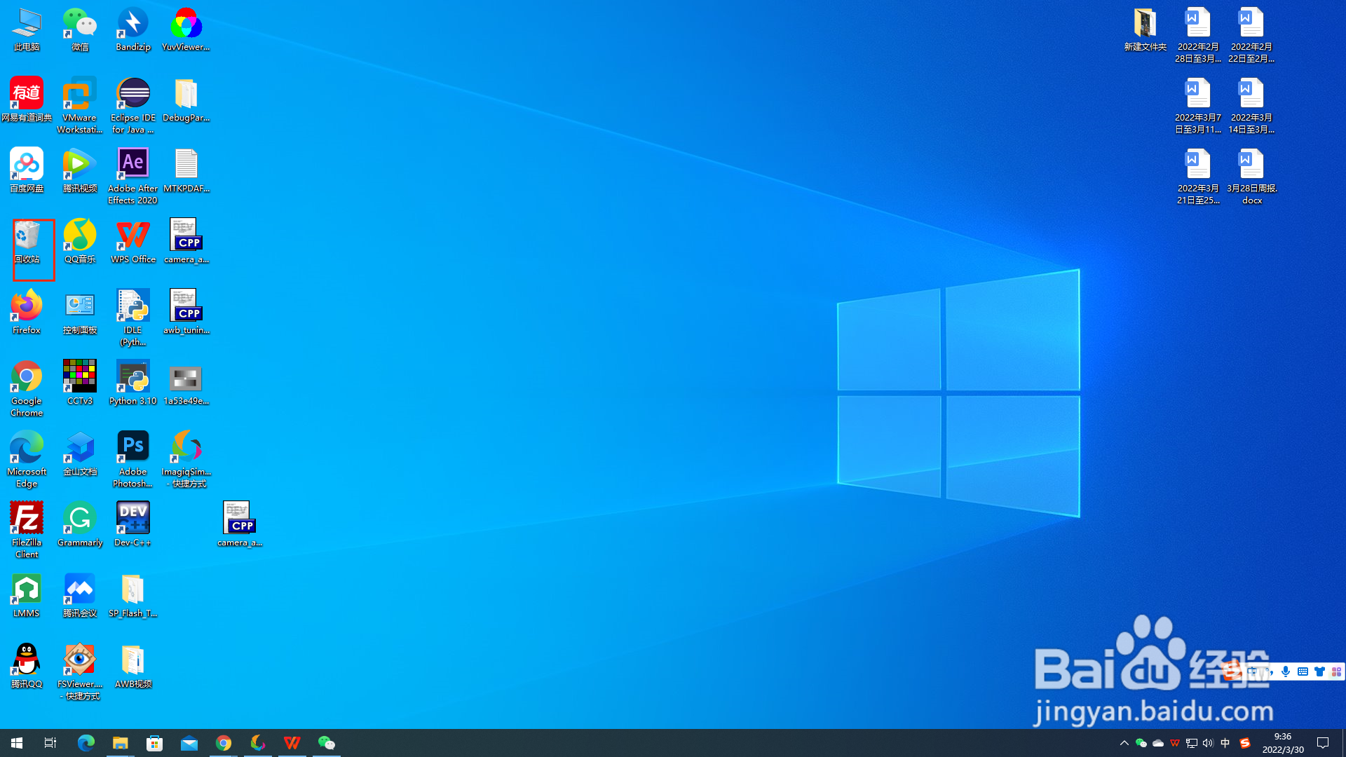Select the 控制面板 Control Panel icon

tap(80, 313)
